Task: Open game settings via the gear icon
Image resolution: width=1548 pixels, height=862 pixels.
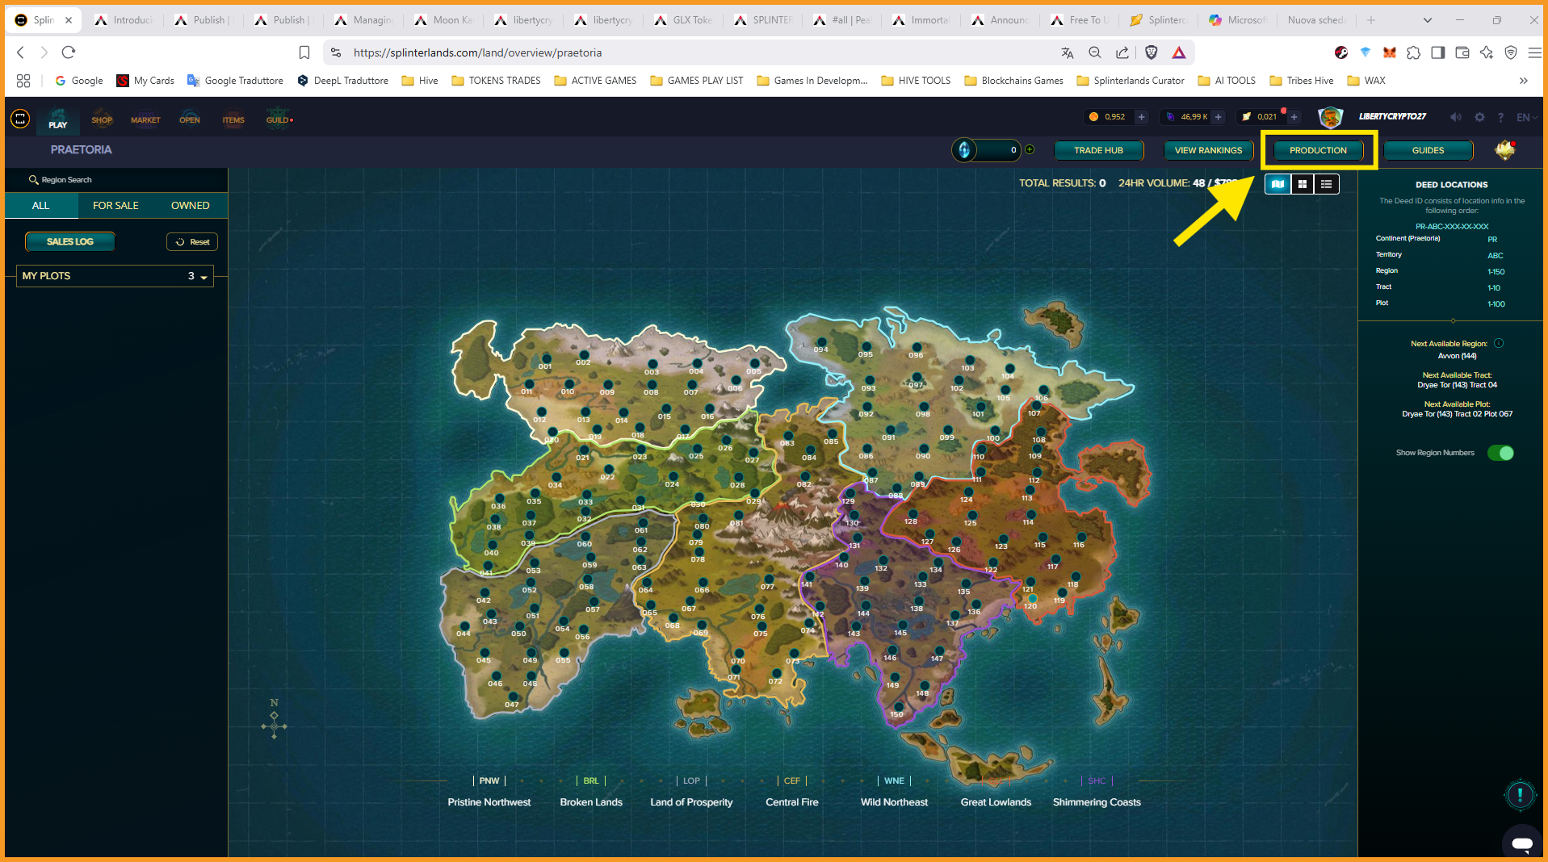Action: tap(1479, 117)
